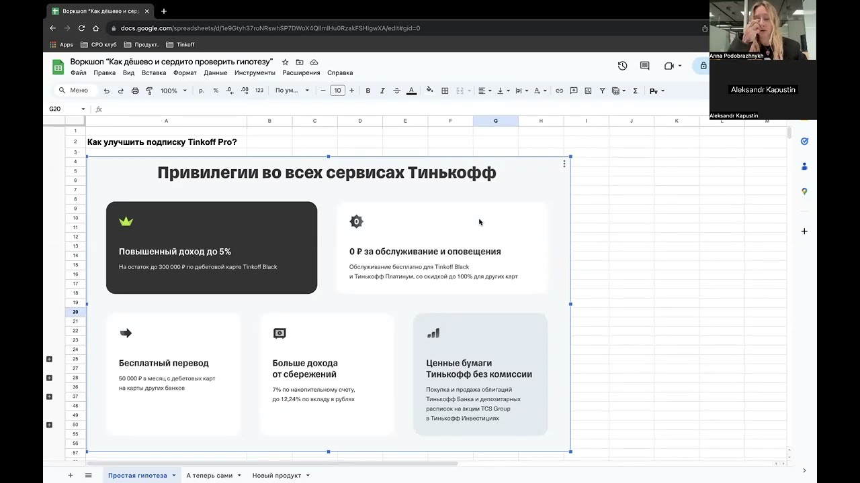Image resolution: width=860 pixels, height=483 pixels.
Task: Insert a chart from the toolbar
Action: [588, 91]
